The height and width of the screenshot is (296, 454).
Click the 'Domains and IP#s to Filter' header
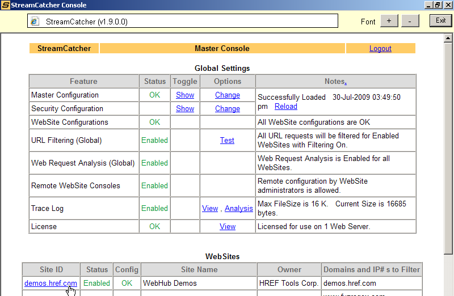click(x=372, y=270)
